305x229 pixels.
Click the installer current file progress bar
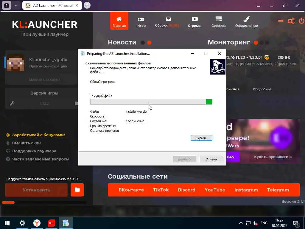(x=151, y=102)
